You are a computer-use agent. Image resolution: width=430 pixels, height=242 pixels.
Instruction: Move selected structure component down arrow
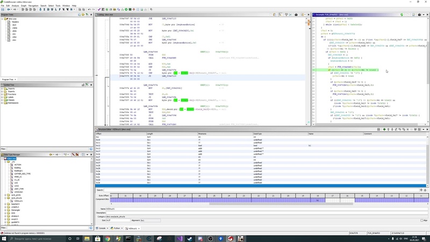[392, 129]
